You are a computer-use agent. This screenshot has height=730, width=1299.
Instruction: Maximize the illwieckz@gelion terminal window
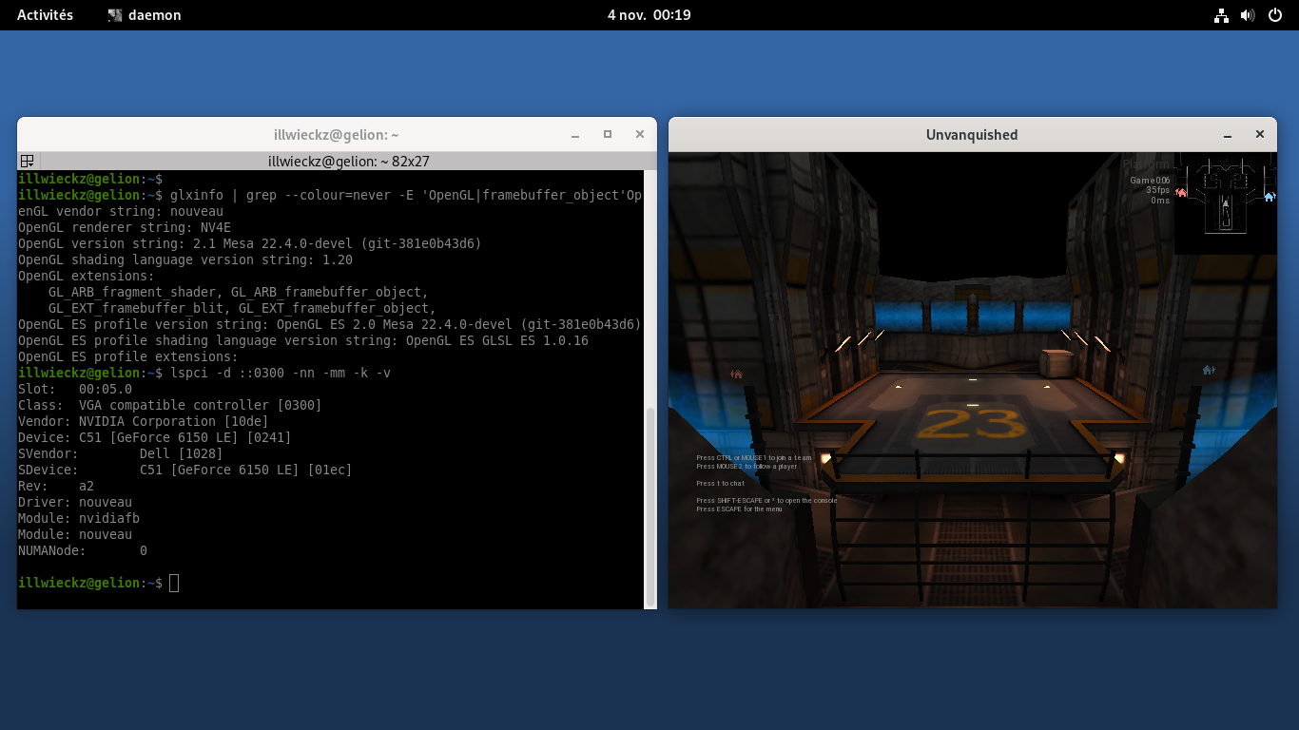coord(608,135)
